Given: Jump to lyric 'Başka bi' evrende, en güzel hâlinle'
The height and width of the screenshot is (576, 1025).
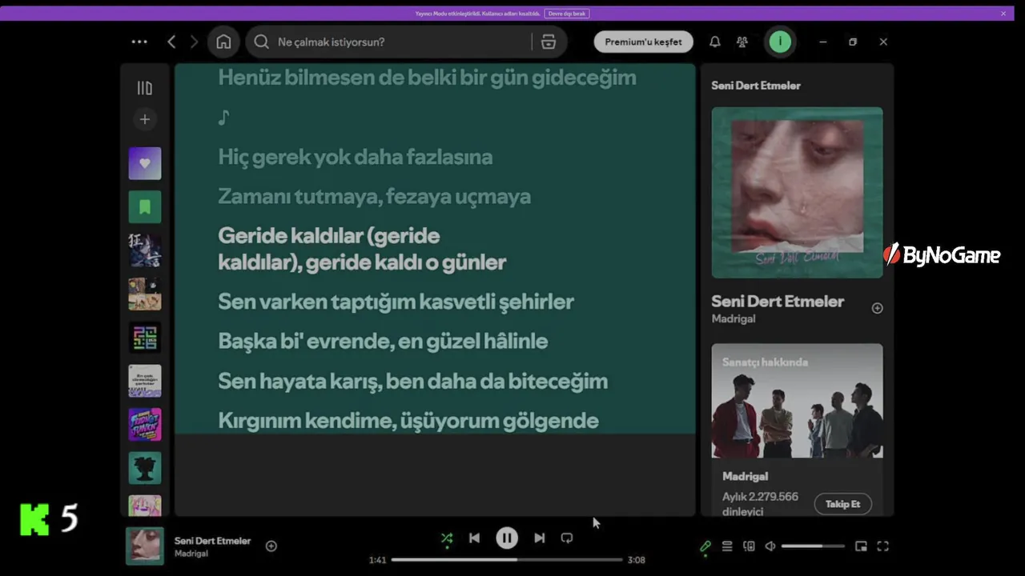Looking at the screenshot, I should click(x=383, y=341).
